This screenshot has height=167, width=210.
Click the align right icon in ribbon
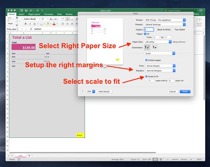[x=72, y=24]
